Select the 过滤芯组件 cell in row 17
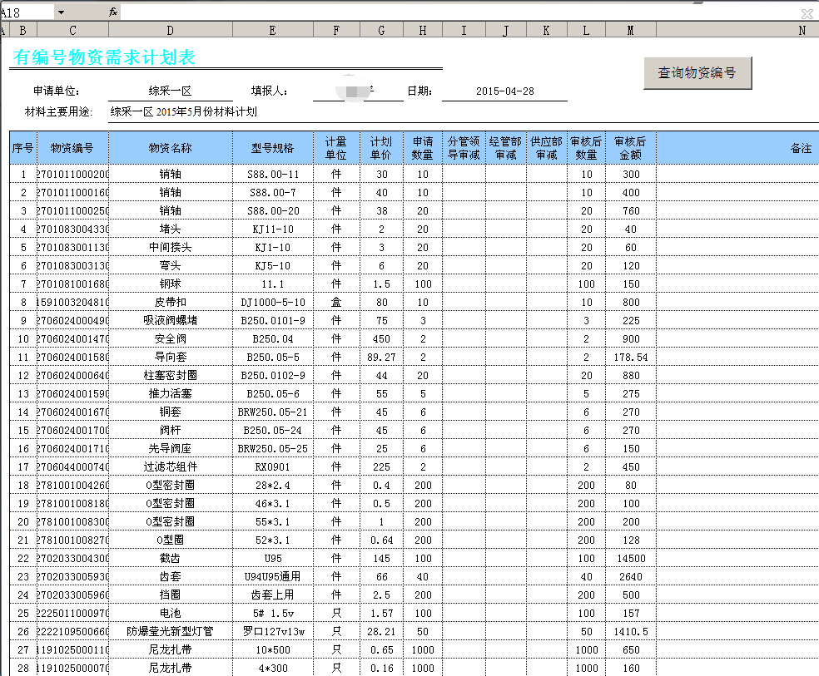The width and height of the screenshot is (819, 676). click(x=170, y=467)
